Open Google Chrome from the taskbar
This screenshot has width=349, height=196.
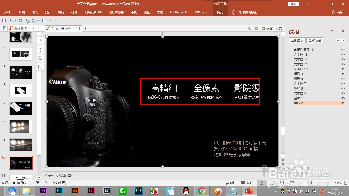point(202,191)
